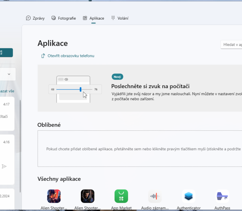This screenshot has height=211, width=242.
Task: Open the Authenticator app
Action: point(188,196)
